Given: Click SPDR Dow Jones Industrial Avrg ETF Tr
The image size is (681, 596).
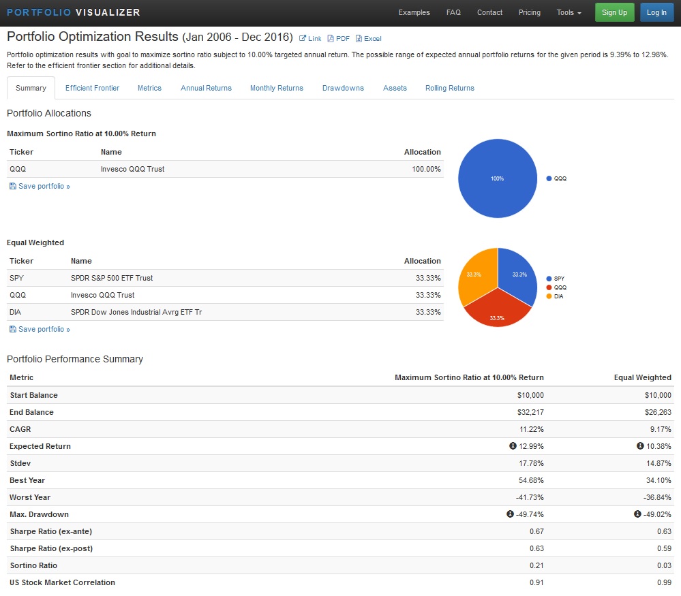Looking at the screenshot, I should tap(136, 312).
